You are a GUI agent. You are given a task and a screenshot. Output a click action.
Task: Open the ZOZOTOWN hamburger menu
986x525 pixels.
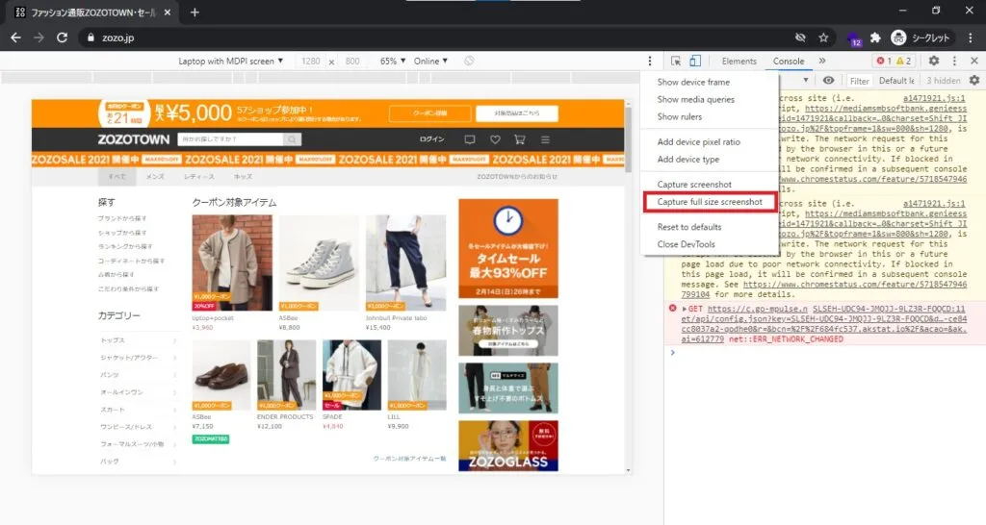pos(545,139)
